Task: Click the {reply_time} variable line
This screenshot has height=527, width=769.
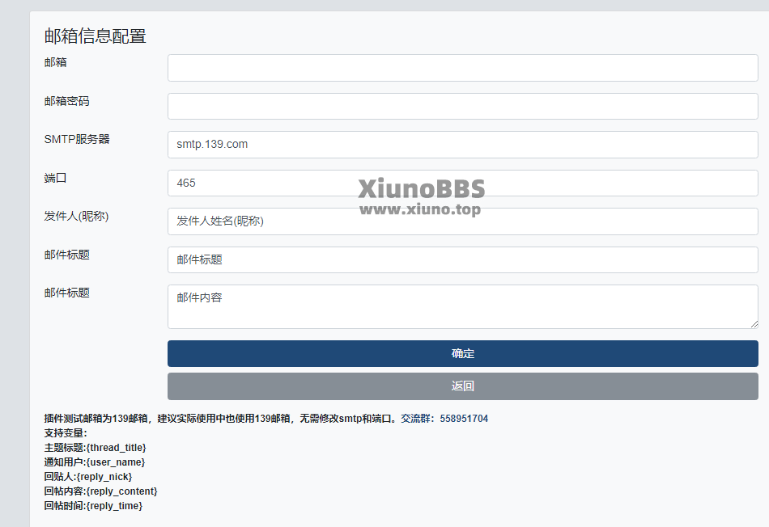Action: coord(93,506)
